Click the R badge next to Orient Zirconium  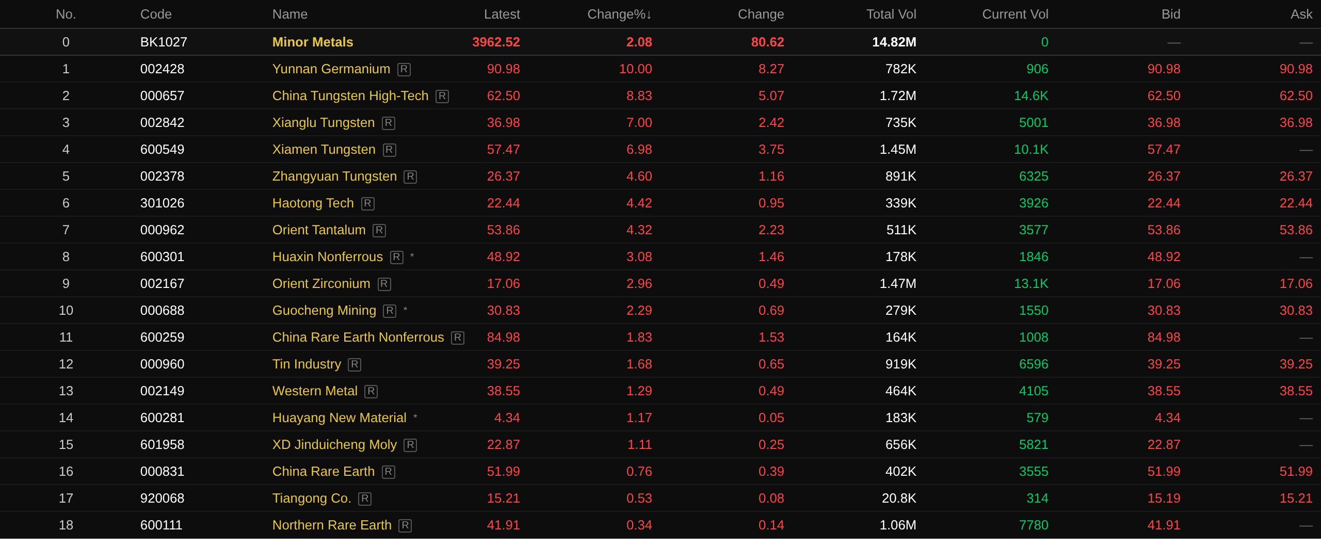(384, 284)
